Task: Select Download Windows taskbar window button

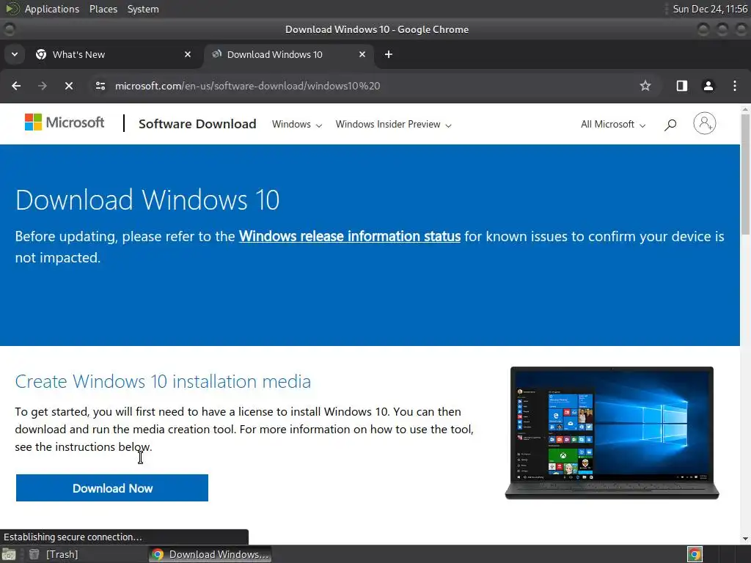Action: pos(210,554)
